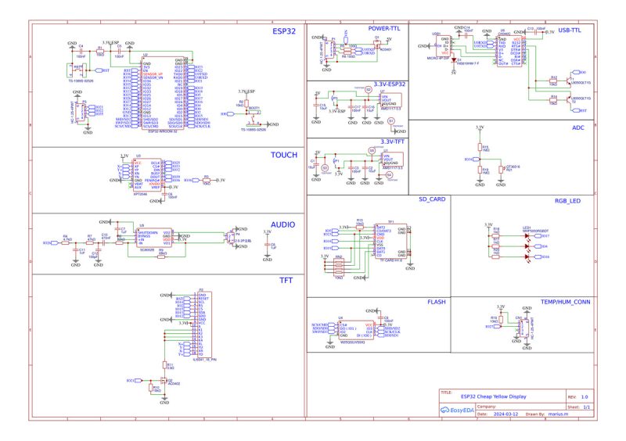626x441 pixels.
Task: Select the SC8002B audio amplifier symbol
Action: (154, 238)
